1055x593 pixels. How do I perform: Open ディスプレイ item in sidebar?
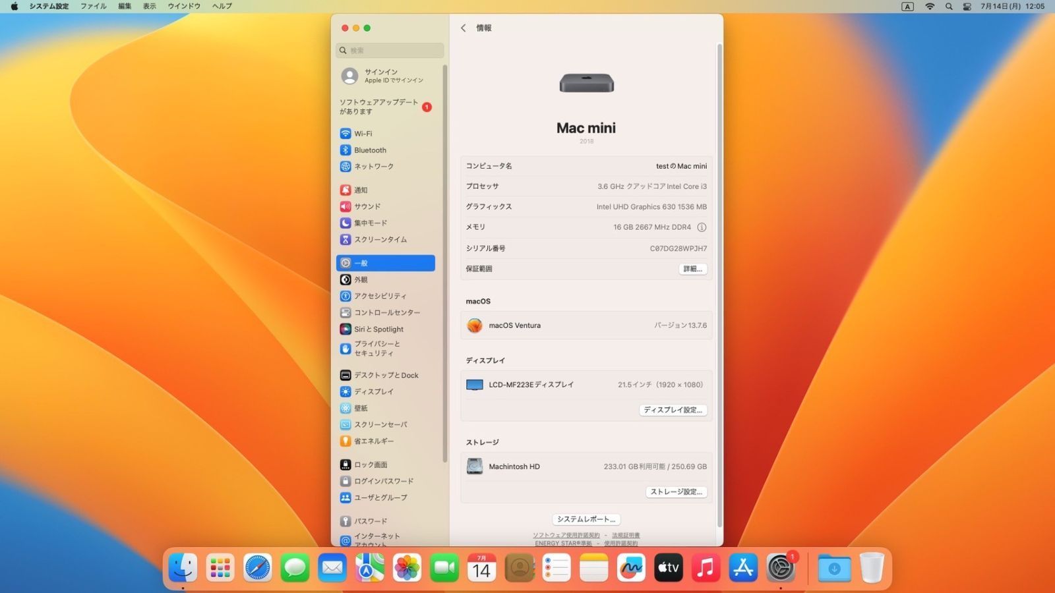tap(386, 391)
